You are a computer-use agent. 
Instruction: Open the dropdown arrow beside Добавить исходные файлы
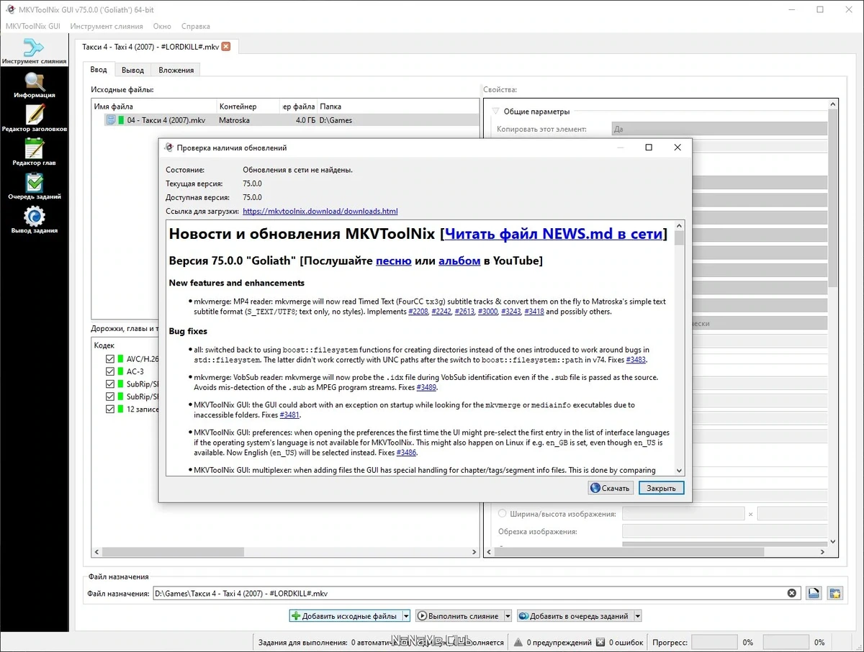pos(405,616)
